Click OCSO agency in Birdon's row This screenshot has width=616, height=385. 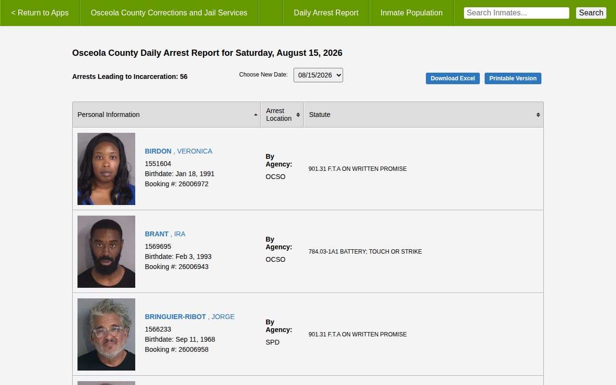275,177
